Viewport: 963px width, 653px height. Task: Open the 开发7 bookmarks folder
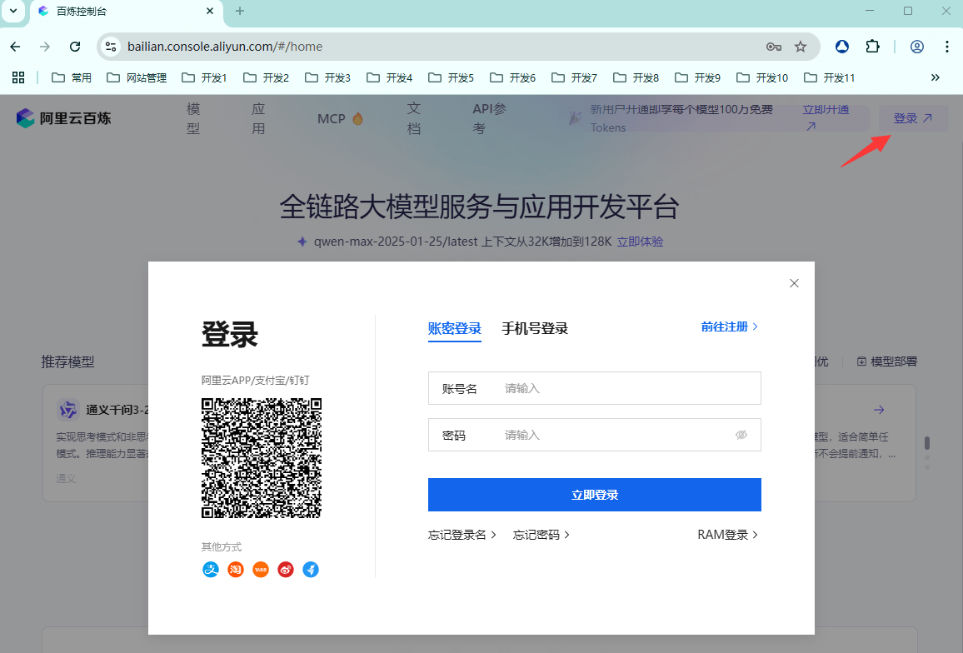pos(574,77)
